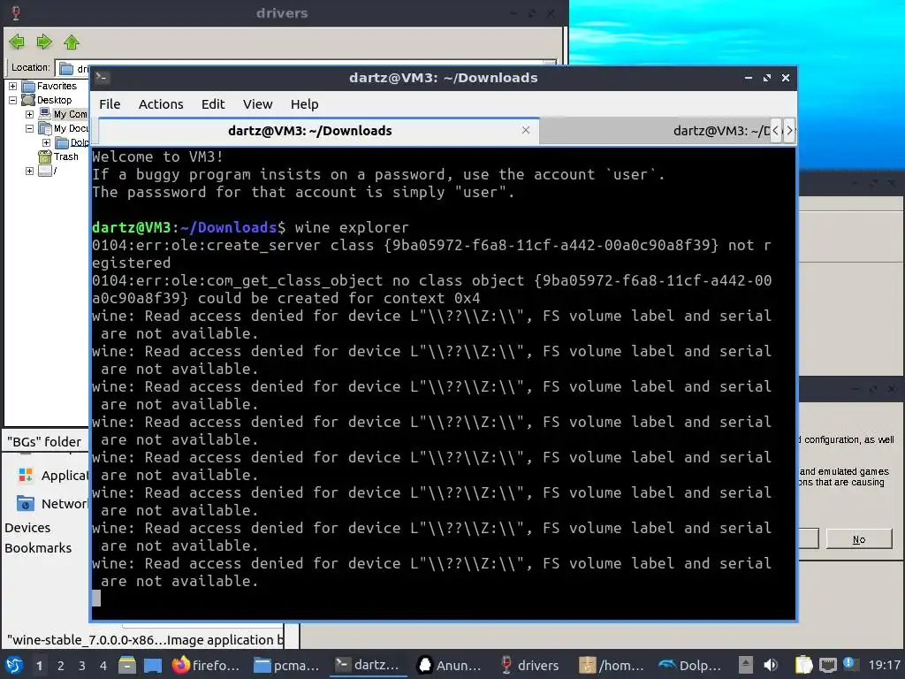Viewport: 905px width, 679px height.
Task: Switch to the pcmanfm taskbar window
Action: 287,665
